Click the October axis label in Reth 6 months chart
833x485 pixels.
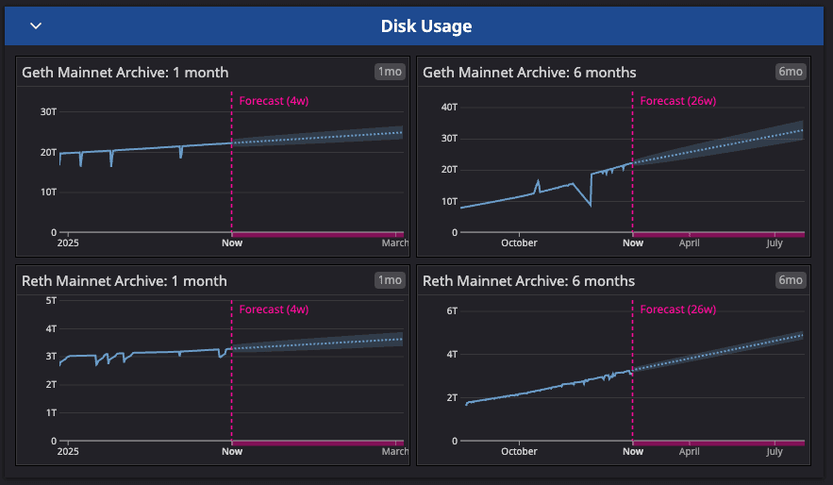(x=519, y=452)
